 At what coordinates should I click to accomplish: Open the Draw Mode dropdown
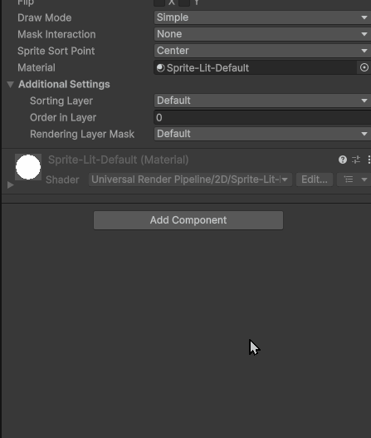pos(262,17)
